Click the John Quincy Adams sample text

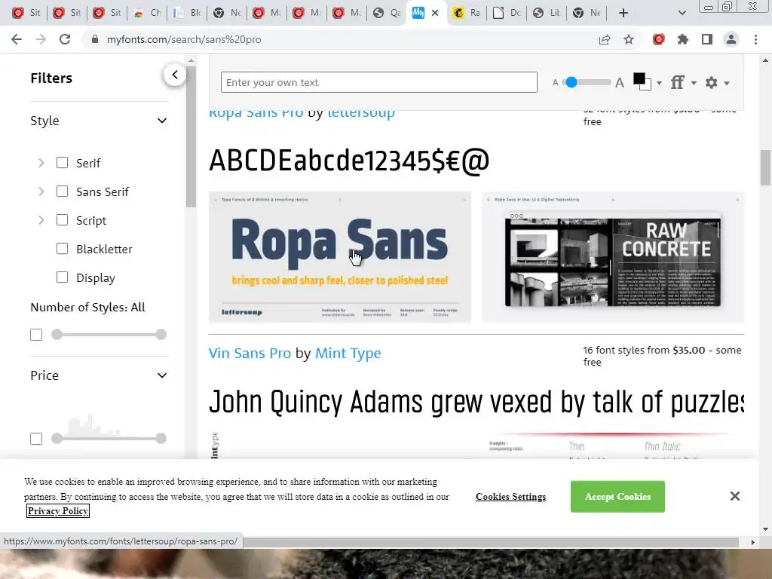point(476,403)
